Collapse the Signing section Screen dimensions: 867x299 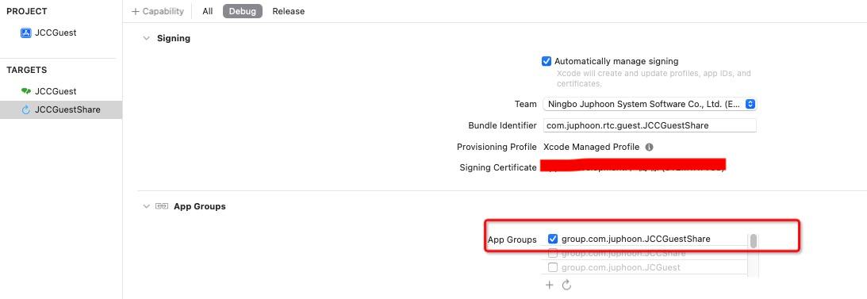tap(146, 38)
